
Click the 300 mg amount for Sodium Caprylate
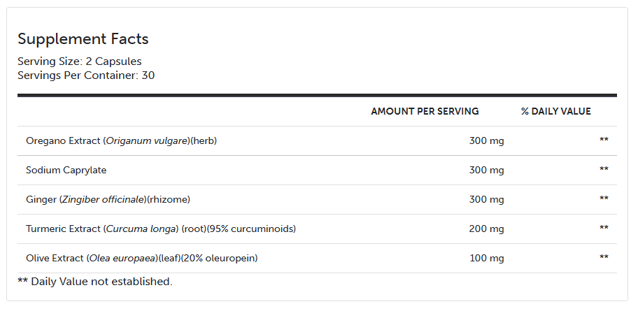[x=486, y=171]
